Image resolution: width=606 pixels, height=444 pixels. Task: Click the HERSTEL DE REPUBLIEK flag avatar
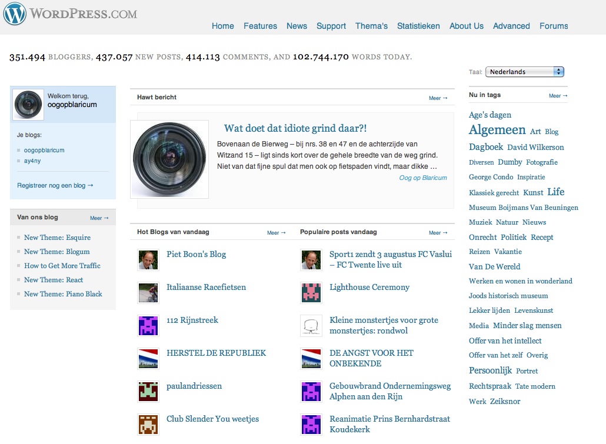(x=148, y=359)
